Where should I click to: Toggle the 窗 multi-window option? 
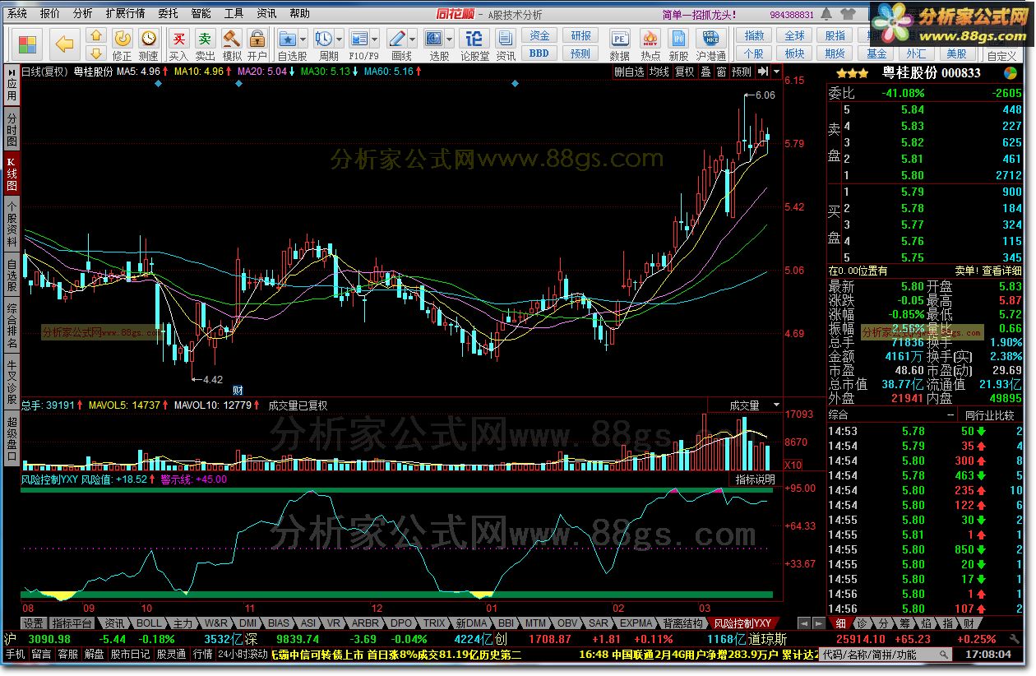pos(721,72)
